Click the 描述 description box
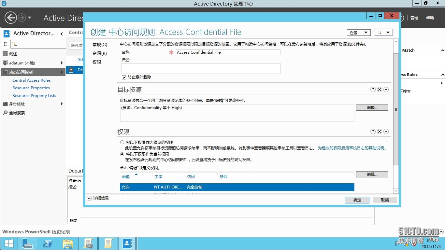The width and height of the screenshot is (445, 250). 201,68
